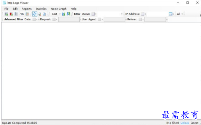Viewport: 201px width, 125px height.
Task: Click the Unlock link in status bar
Action: click(x=185, y=123)
